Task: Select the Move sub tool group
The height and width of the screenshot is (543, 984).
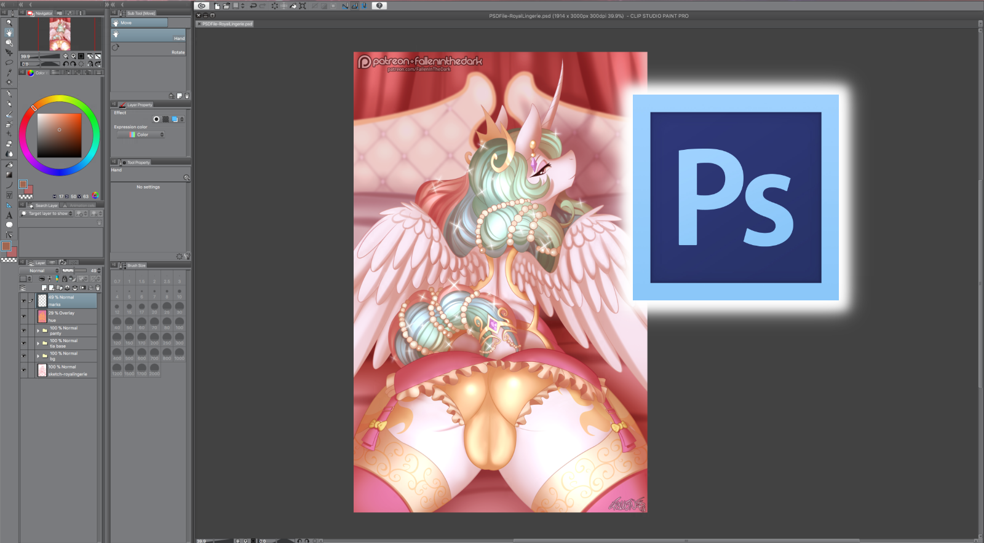Action: pos(139,23)
